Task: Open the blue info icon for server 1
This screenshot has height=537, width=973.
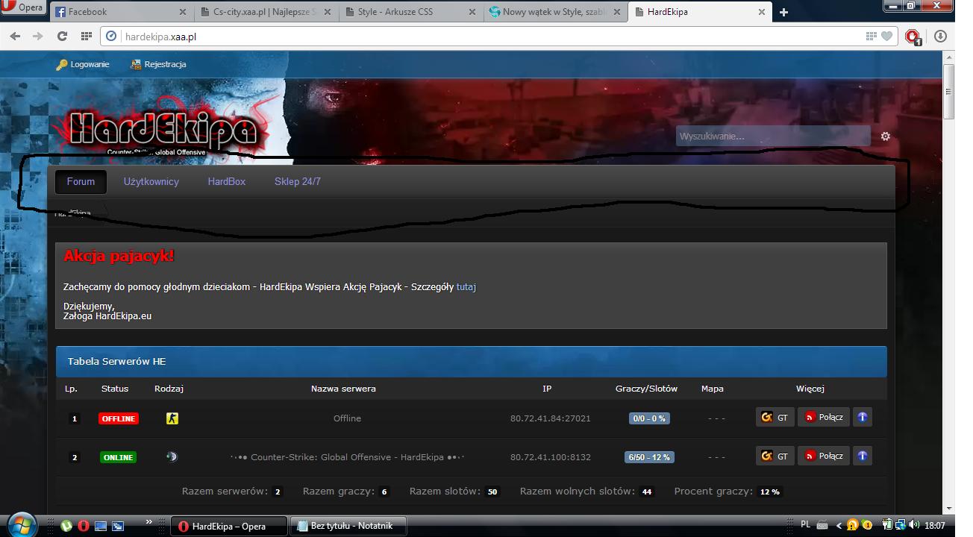Action: [x=863, y=417]
